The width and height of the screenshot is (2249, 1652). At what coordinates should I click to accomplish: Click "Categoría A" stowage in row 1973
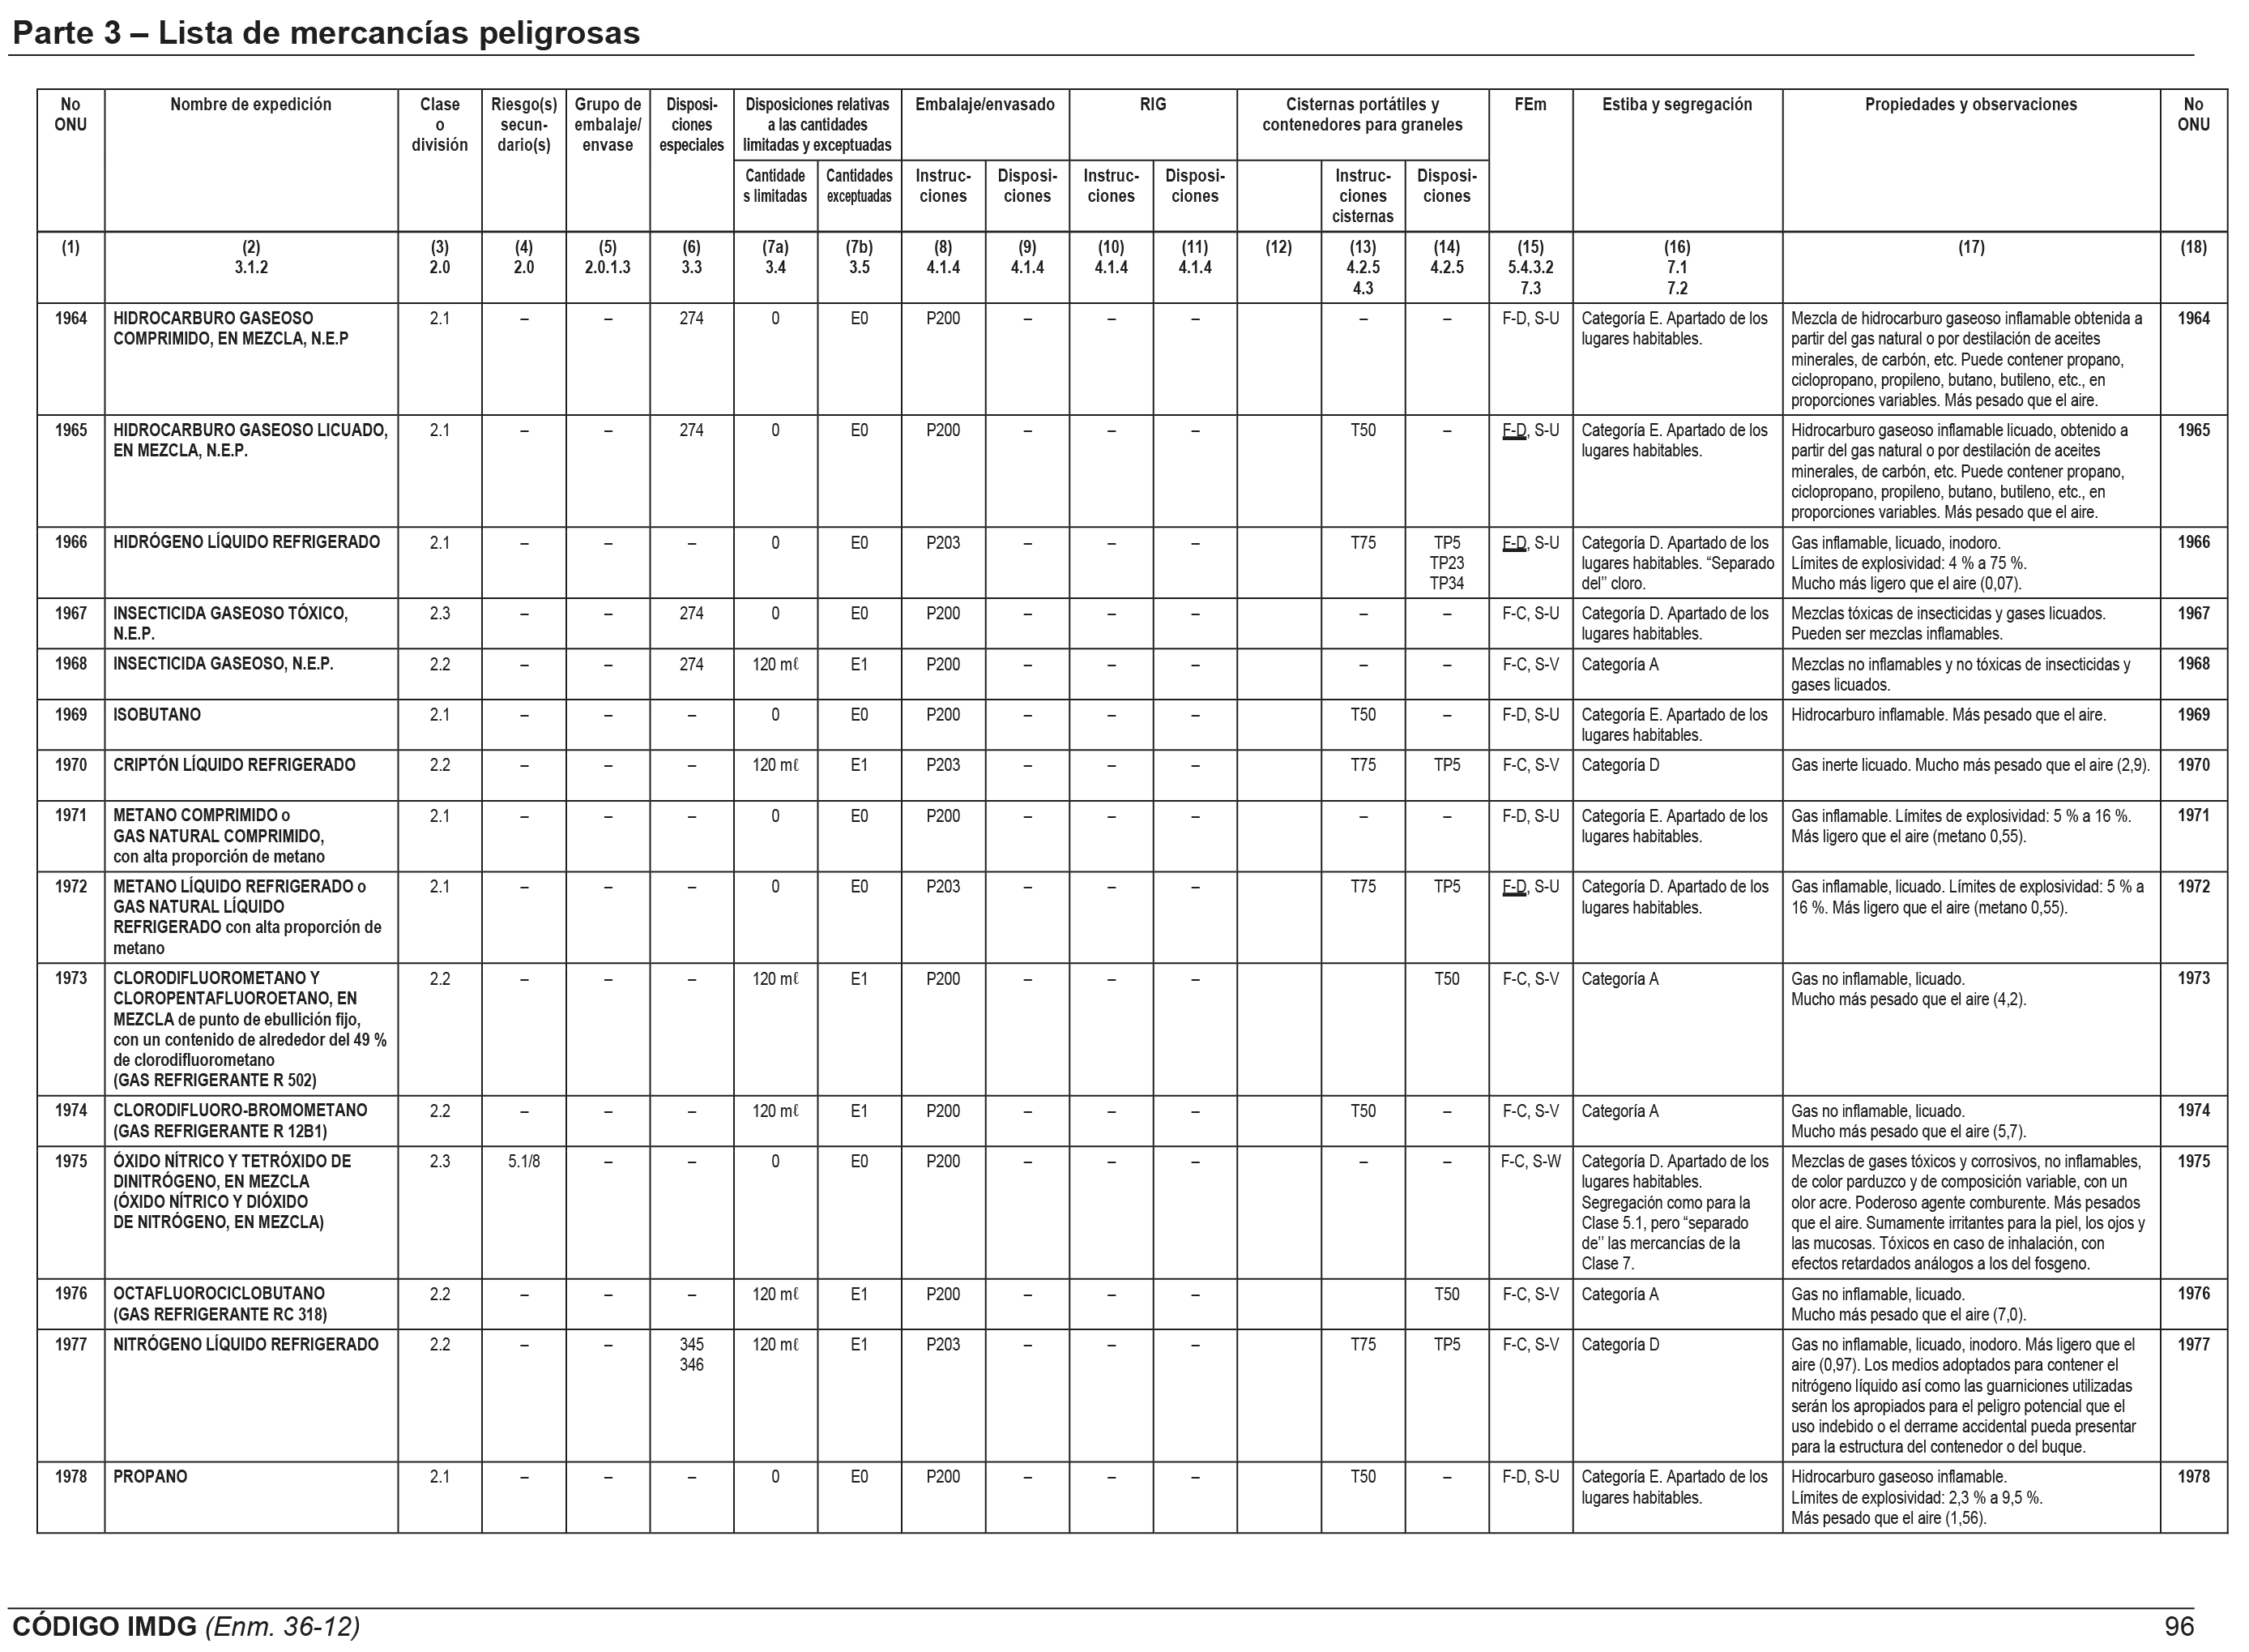[x=1620, y=979]
